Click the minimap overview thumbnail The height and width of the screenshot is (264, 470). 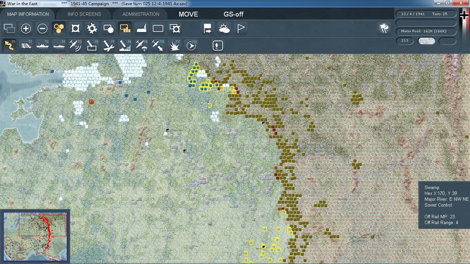[x=35, y=237]
